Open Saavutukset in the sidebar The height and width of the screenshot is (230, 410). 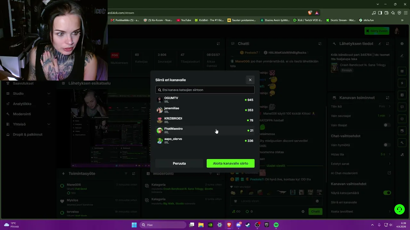[x=23, y=83]
